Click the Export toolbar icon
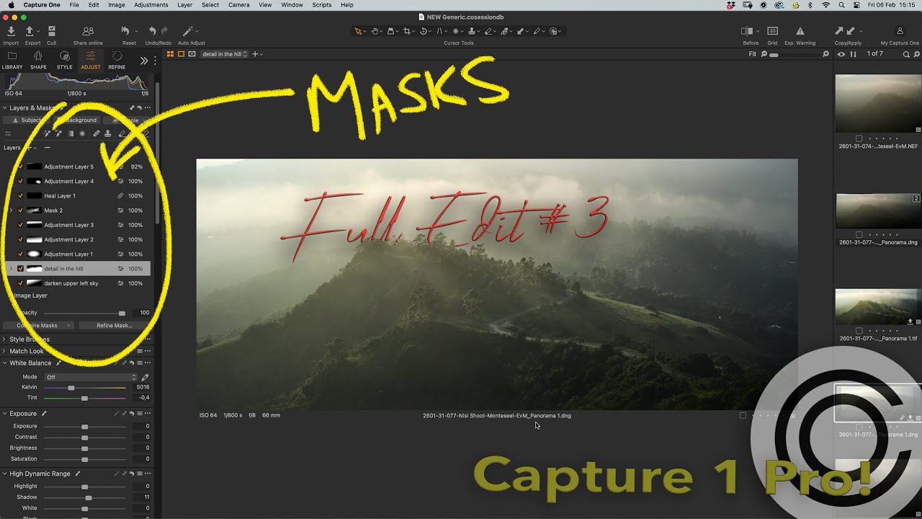This screenshot has height=519, width=922. click(30, 32)
